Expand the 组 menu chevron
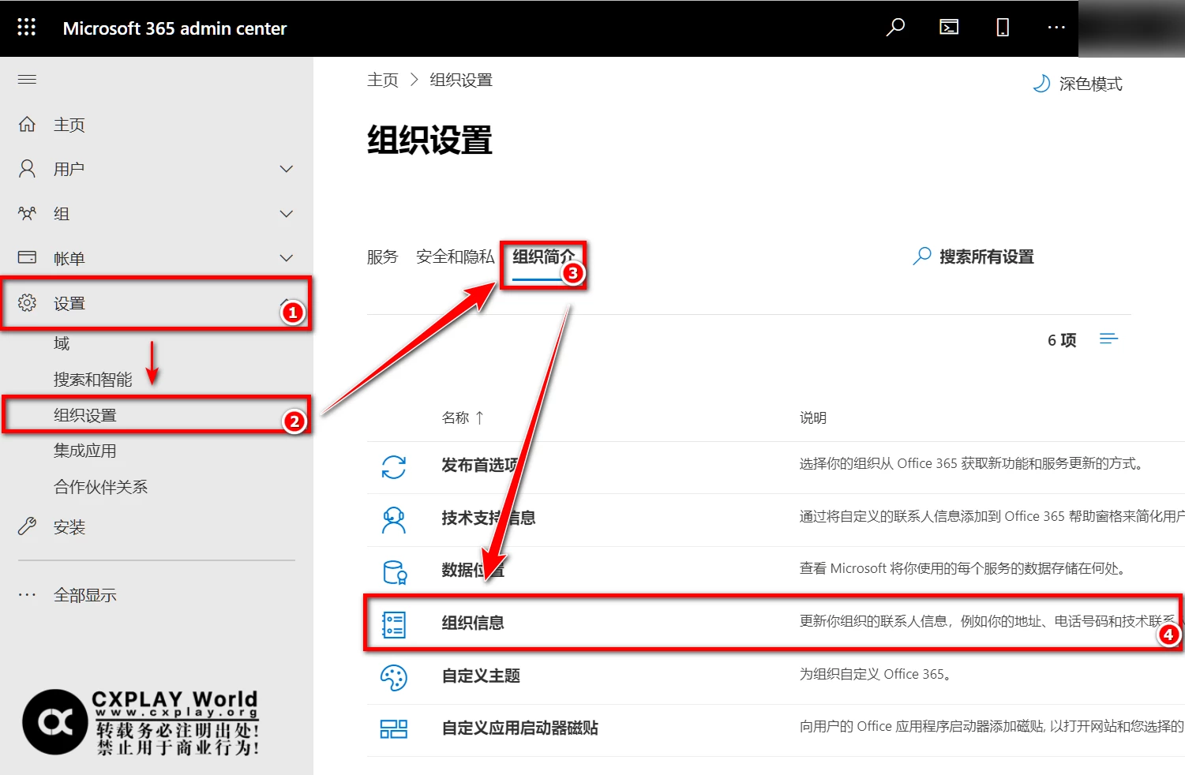The width and height of the screenshot is (1185, 775). click(x=287, y=214)
